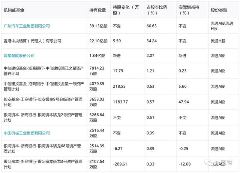Click the 银河资本骄龙68号资产管理计划 row name
This screenshot has height=173, width=240.
tap(42, 149)
